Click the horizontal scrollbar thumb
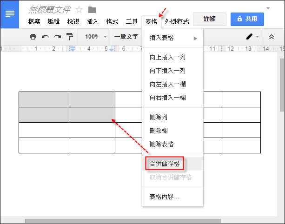 [123, 221]
